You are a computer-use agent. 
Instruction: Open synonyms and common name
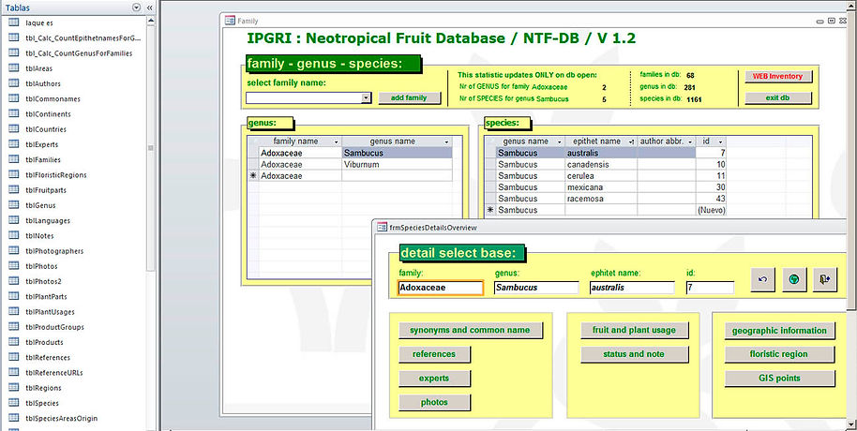point(470,330)
